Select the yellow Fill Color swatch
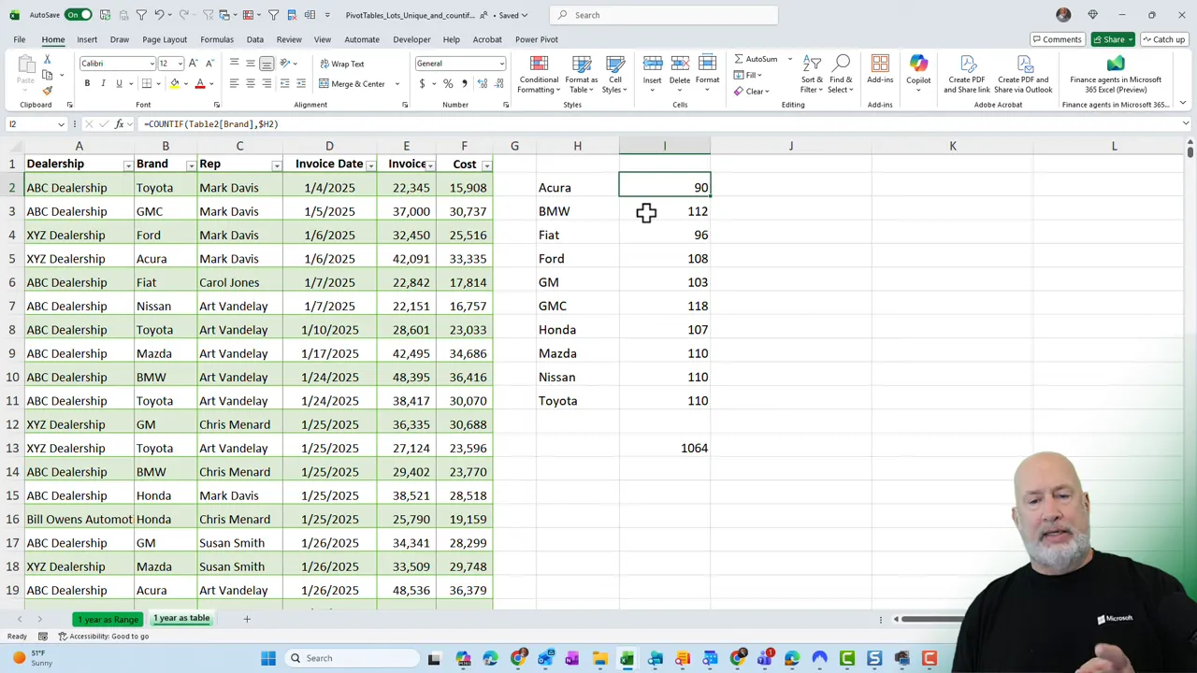The height and width of the screenshot is (673, 1197). [174, 83]
